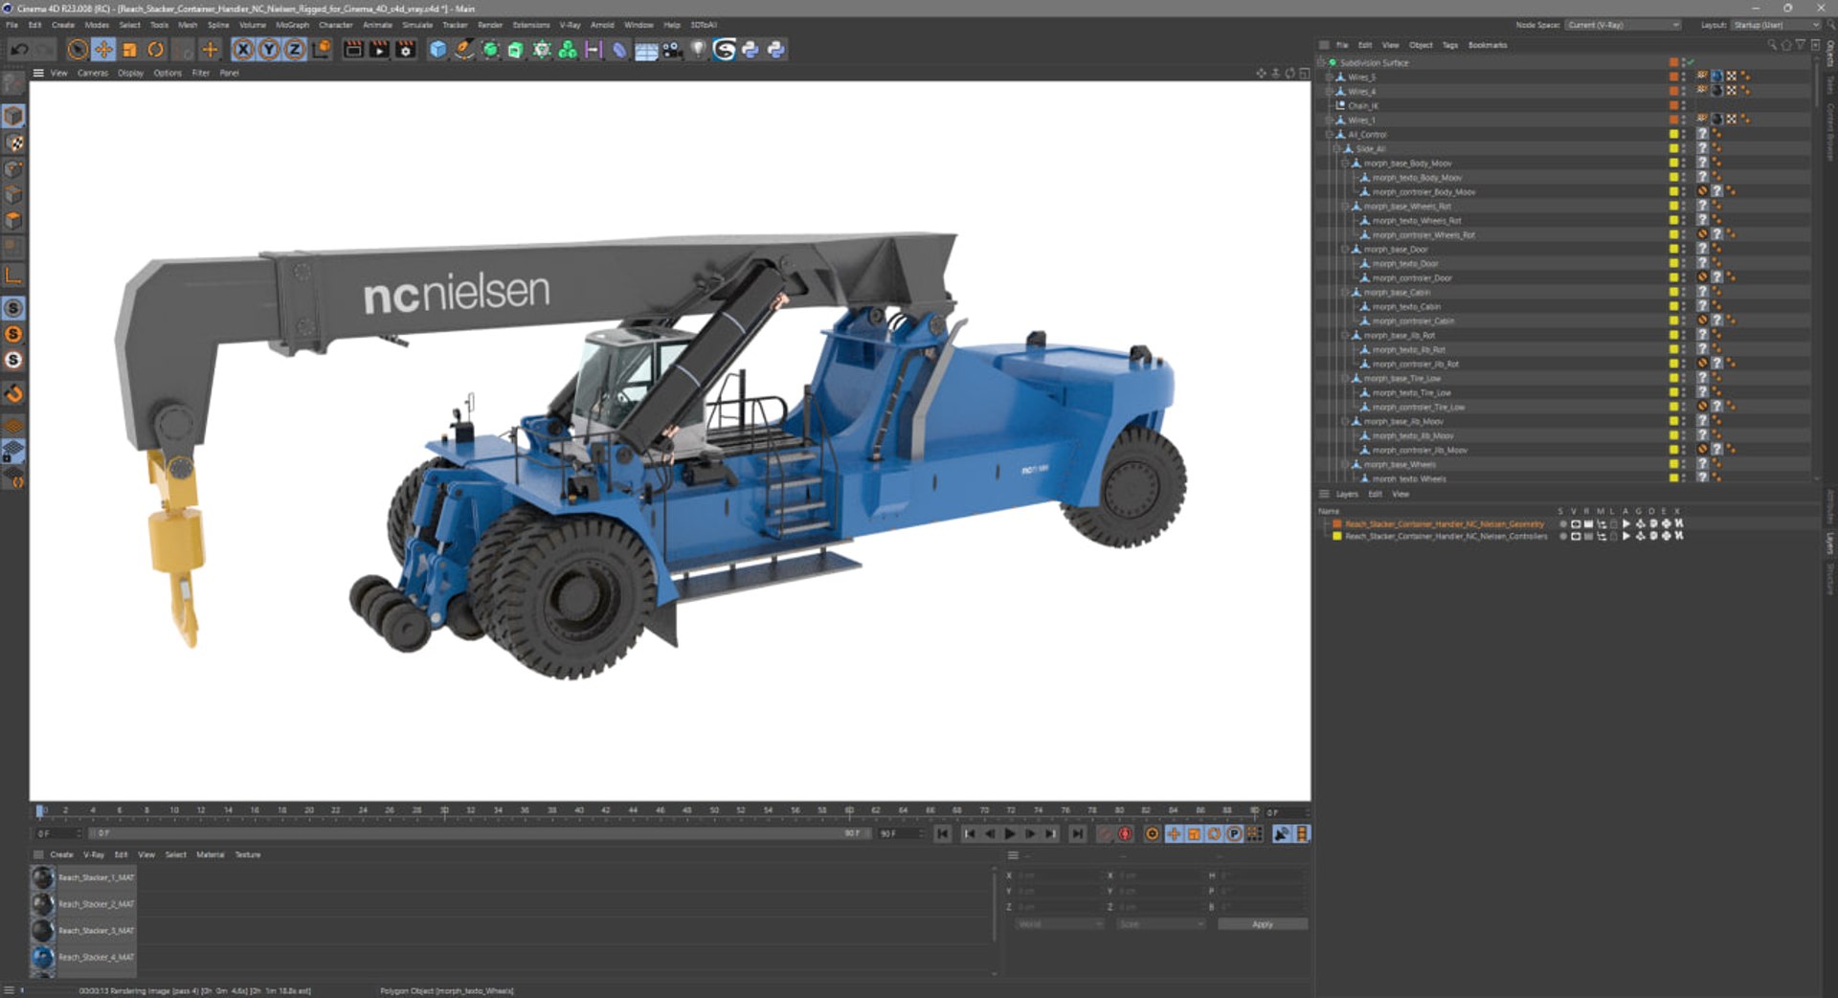Open the File menu in menu bar
The image size is (1838, 998).
11,25
